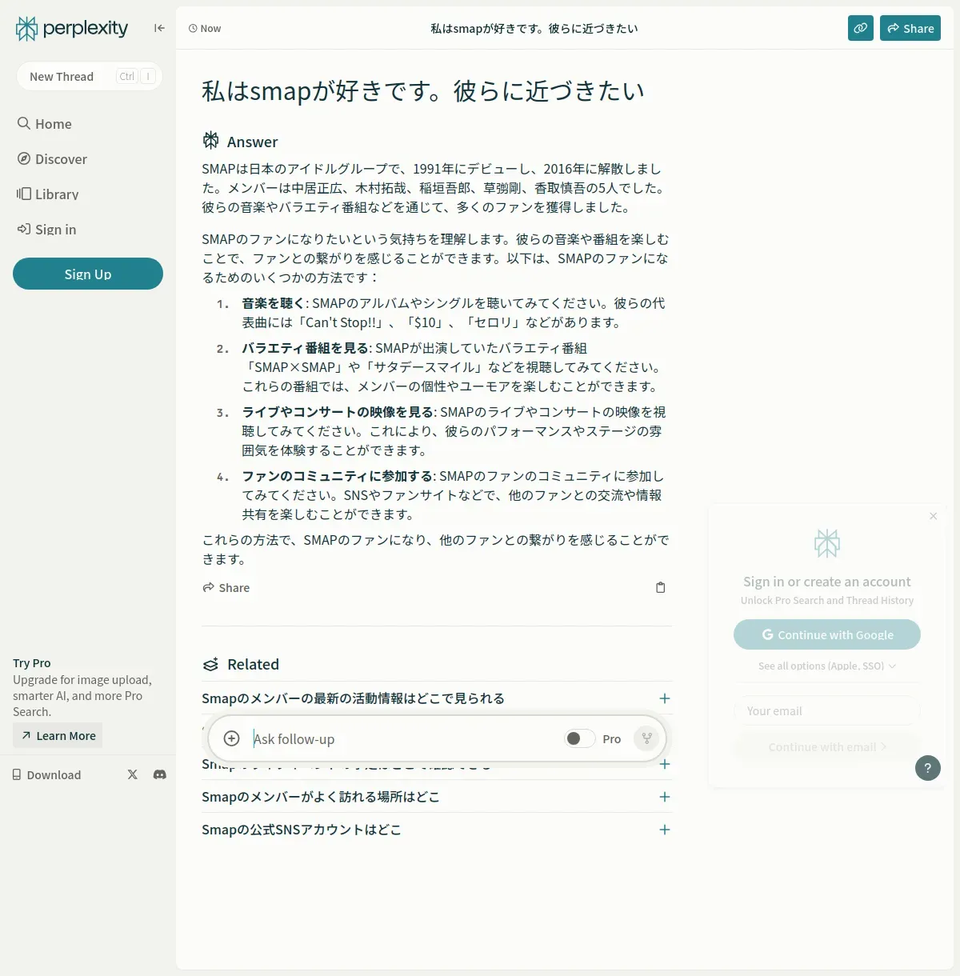This screenshot has width=960, height=976.
Task: Open the Discord icon link
Action: tap(160, 774)
